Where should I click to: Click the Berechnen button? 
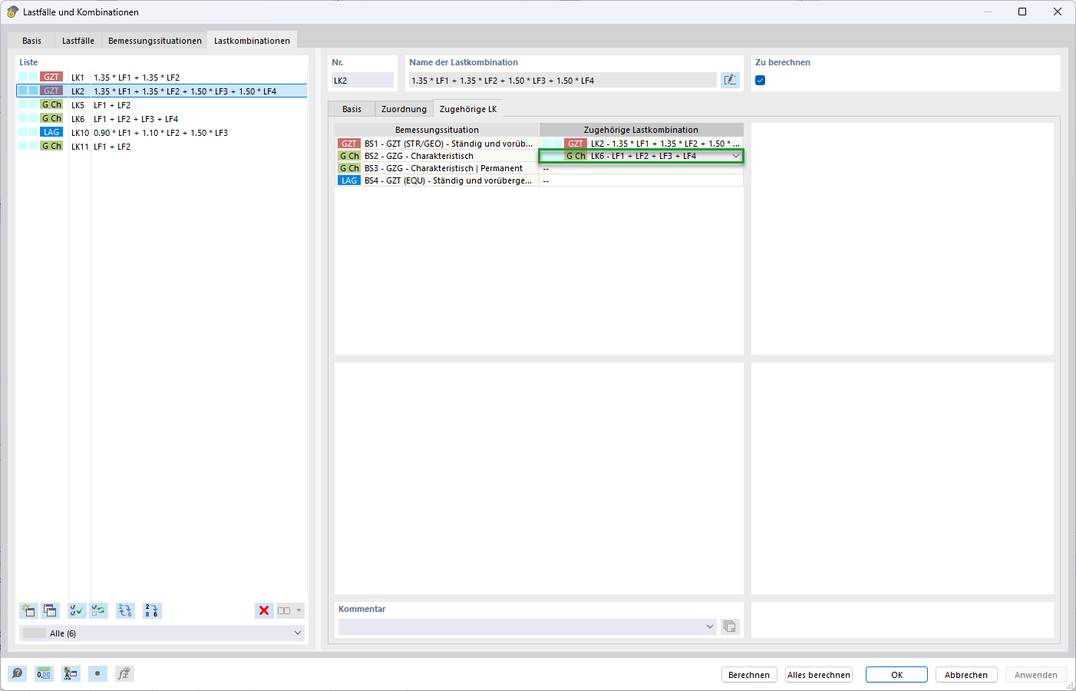[x=749, y=675]
